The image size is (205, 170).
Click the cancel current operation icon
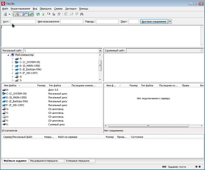(49, 14)
